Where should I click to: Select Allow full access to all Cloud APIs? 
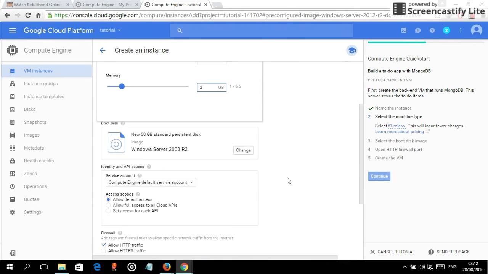pos(108,205)
